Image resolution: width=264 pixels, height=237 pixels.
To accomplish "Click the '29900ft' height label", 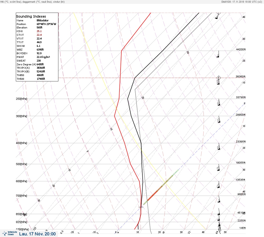I will point(240,115).
